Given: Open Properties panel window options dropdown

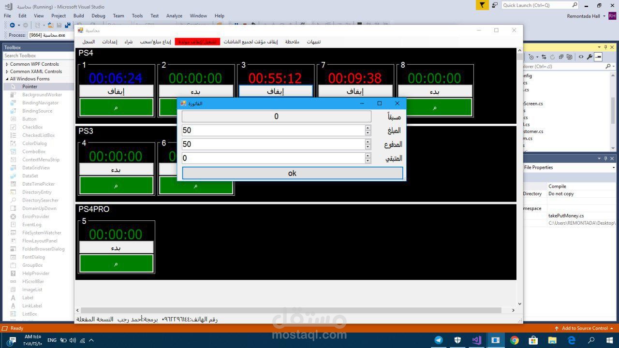Looking at the screenshot, I should [599, 158].
